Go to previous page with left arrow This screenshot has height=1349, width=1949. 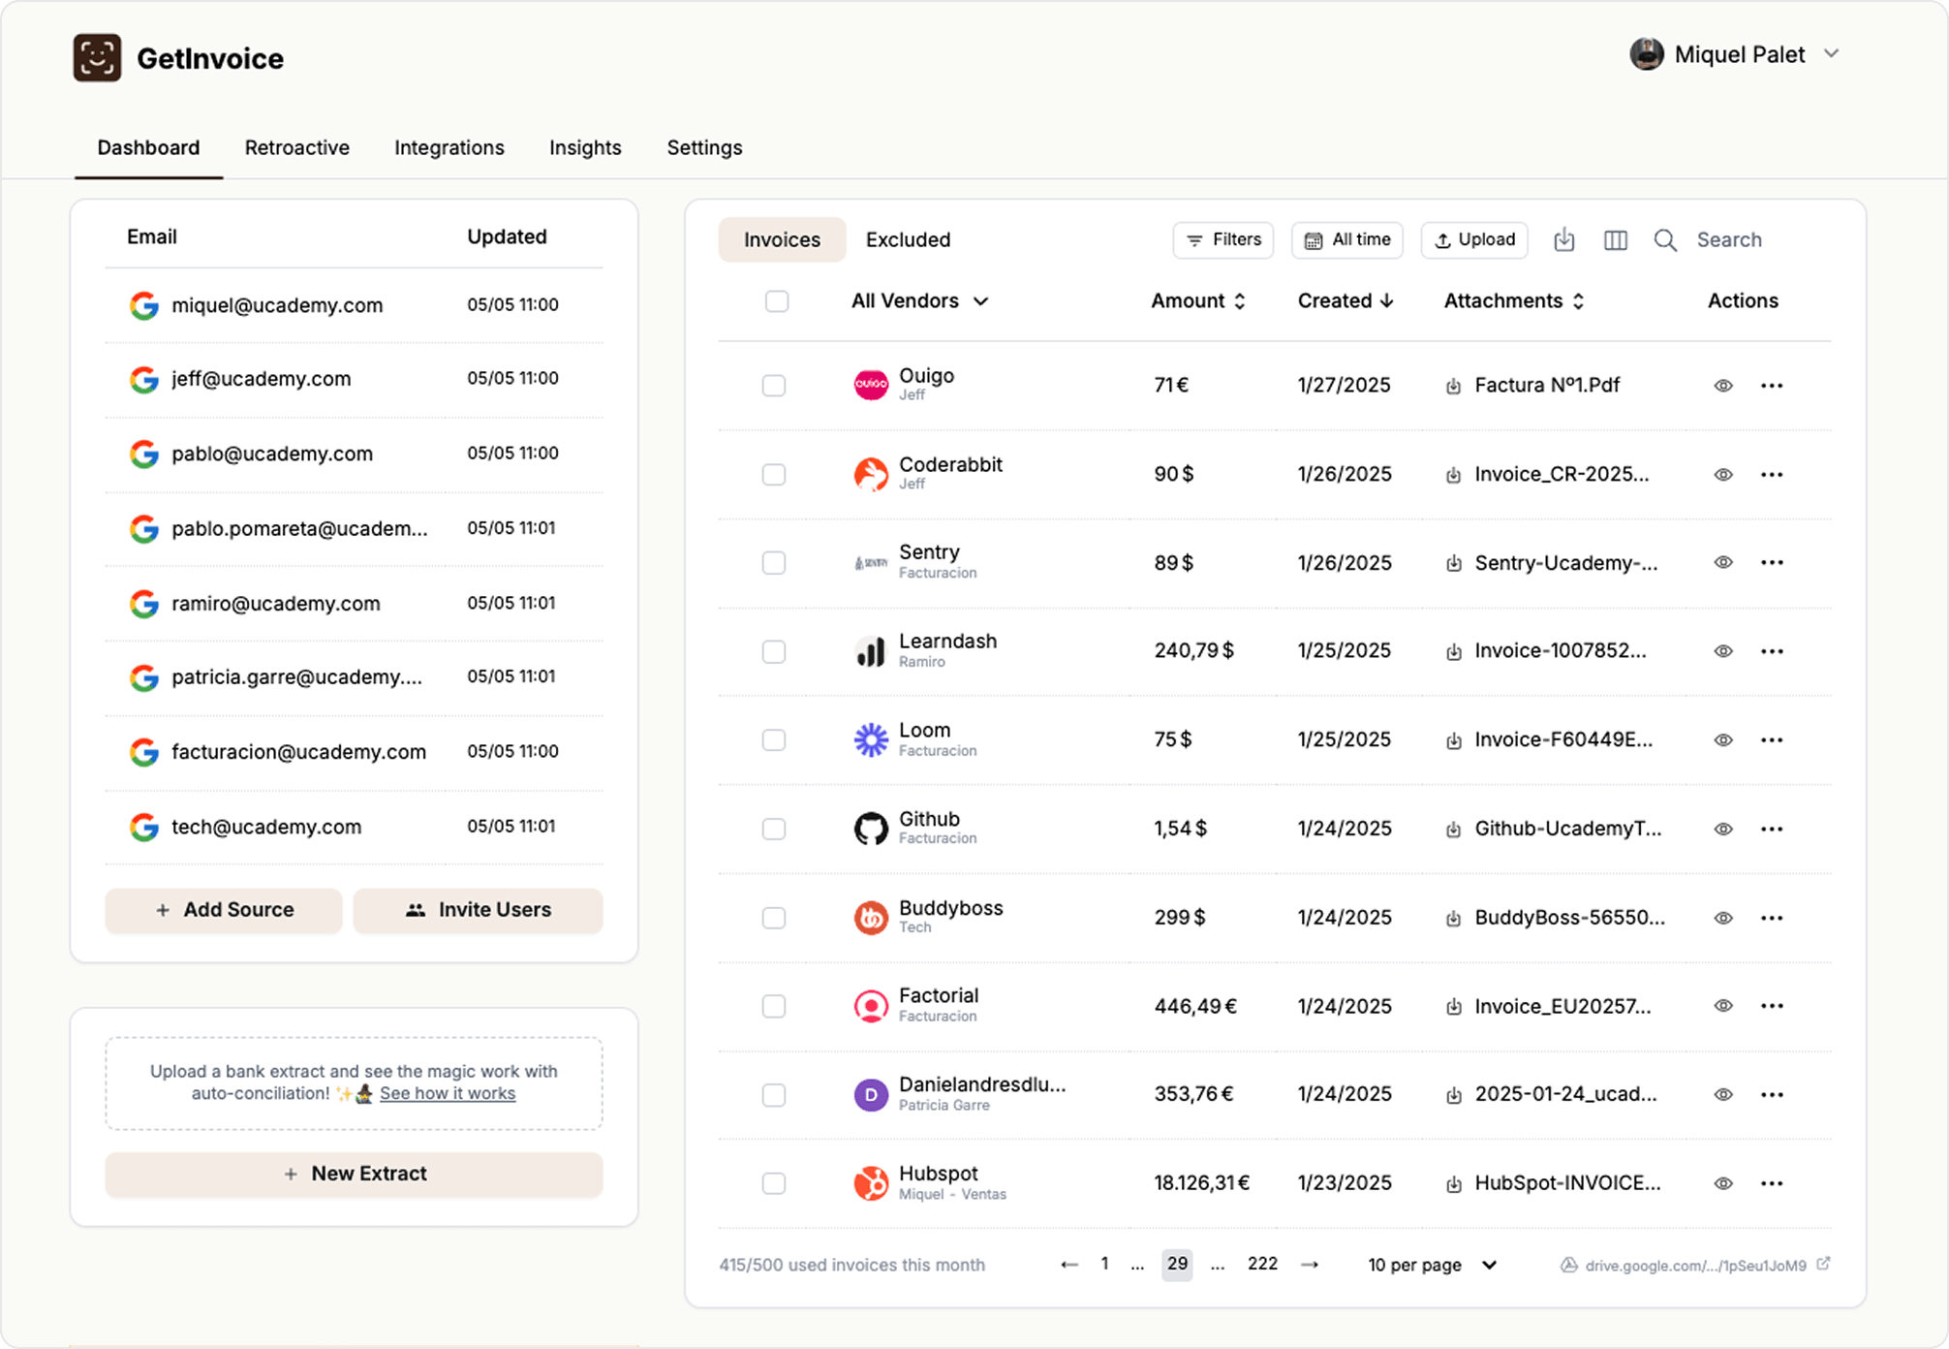pyautogui.click(x=1068, y=1265)
